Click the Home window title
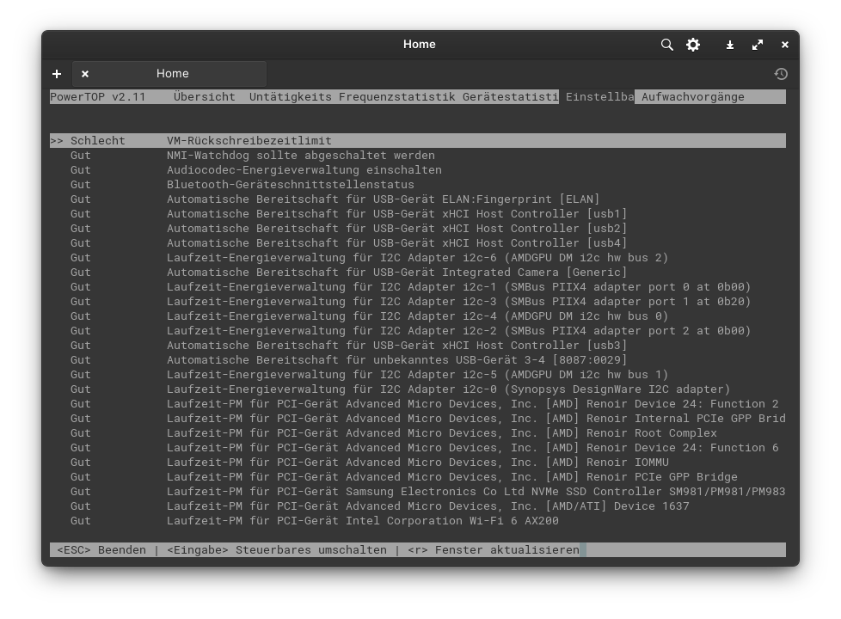 [x=420, y=45]
